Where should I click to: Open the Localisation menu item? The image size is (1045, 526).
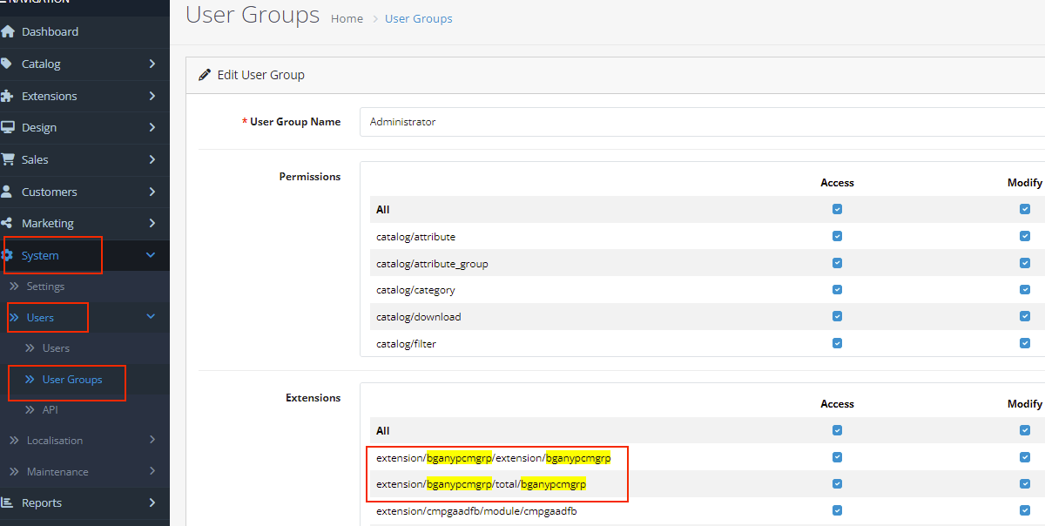coord(84,441)
